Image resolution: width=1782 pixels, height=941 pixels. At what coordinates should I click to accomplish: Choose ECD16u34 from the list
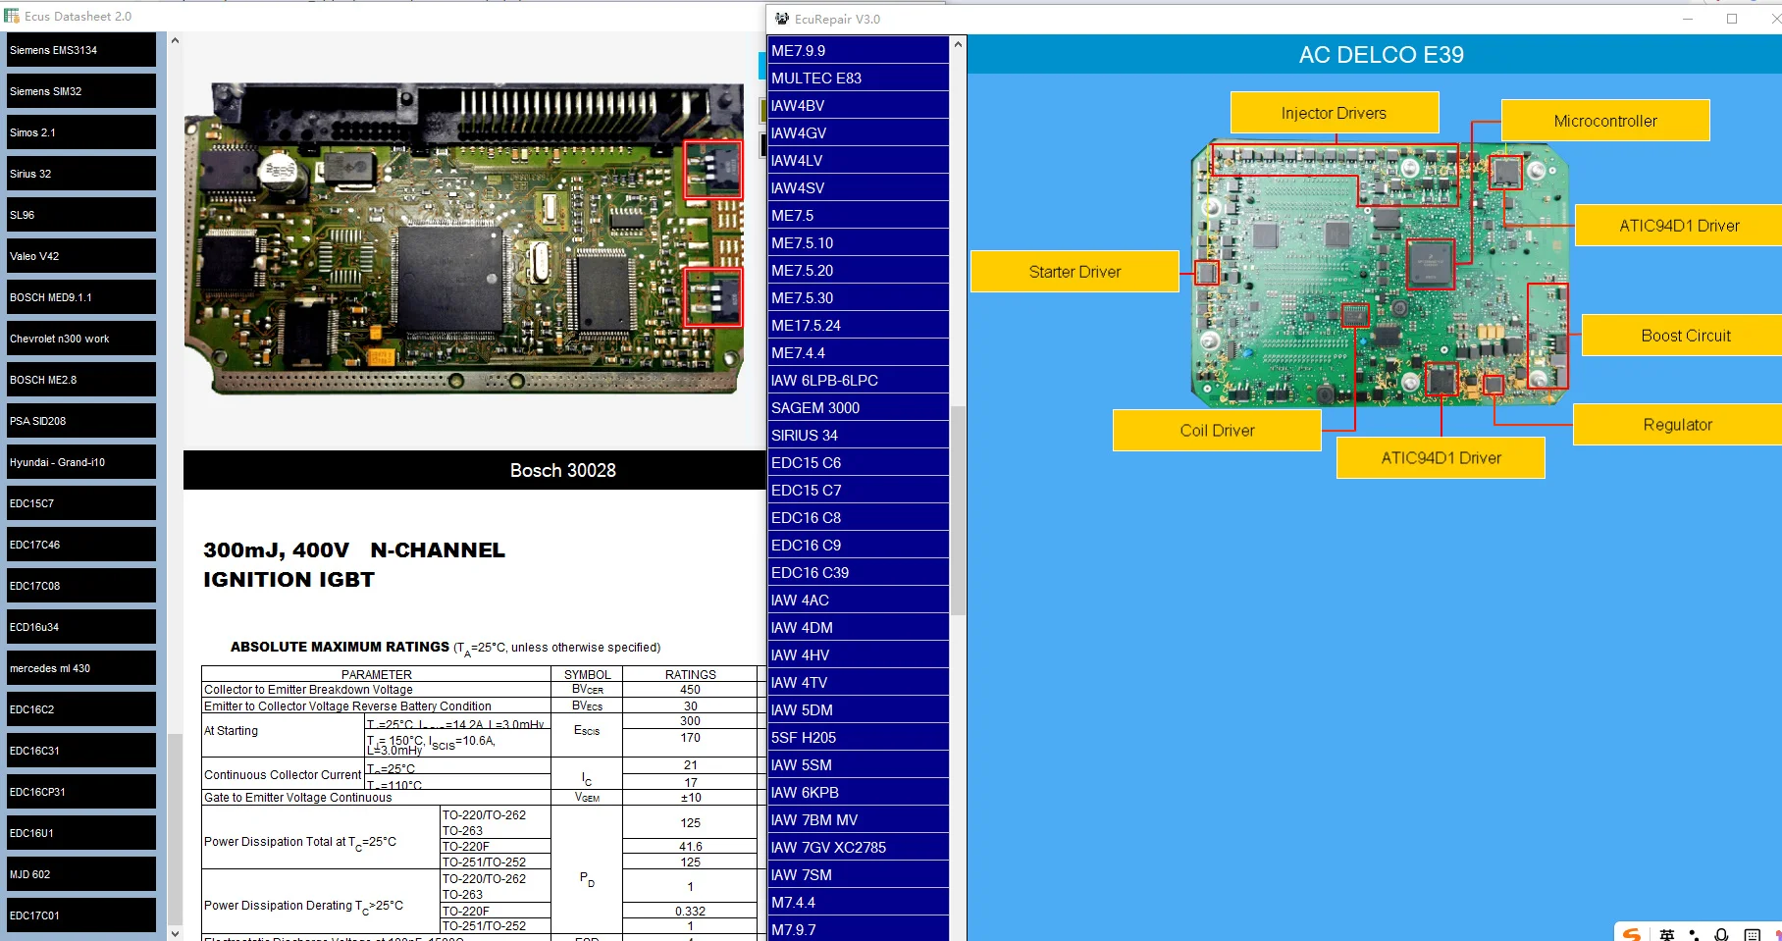point(81,627)
